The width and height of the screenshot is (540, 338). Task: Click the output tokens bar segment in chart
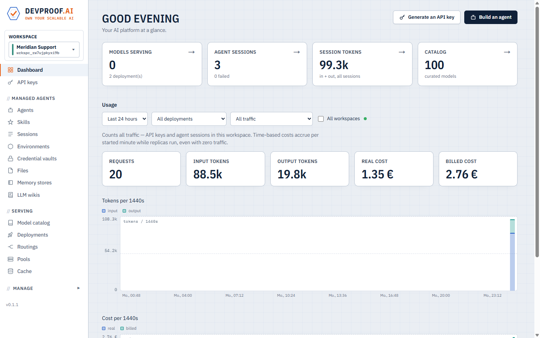point(512,226)
